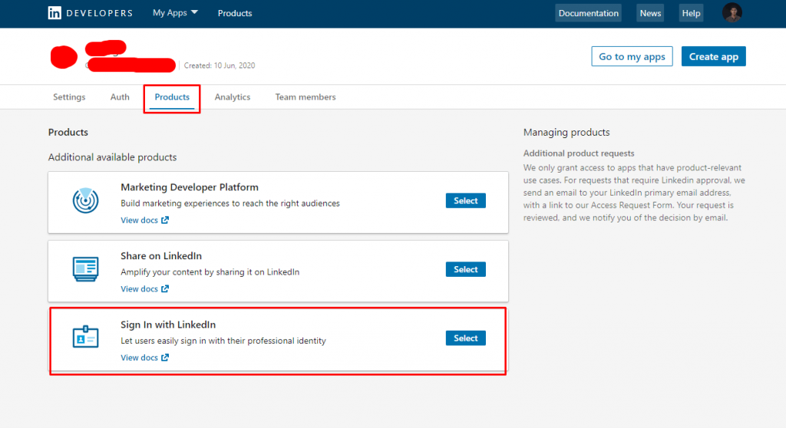Open the Documentation page
This screenshot has width=786, height=428.
point(589,13)
